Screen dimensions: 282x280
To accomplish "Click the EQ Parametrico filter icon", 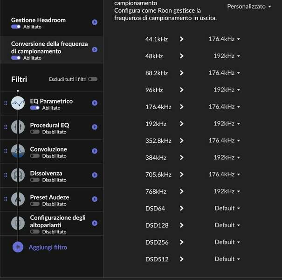I will [x=18, y=103].
